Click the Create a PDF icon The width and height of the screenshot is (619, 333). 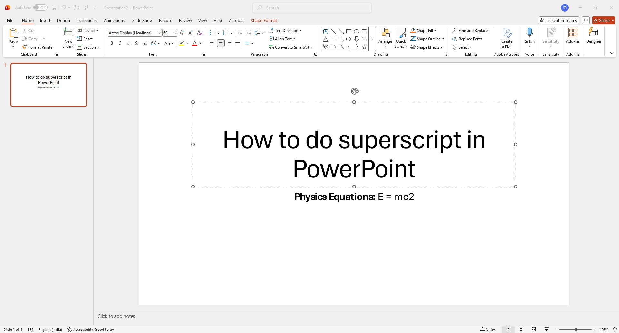(507, 33)
